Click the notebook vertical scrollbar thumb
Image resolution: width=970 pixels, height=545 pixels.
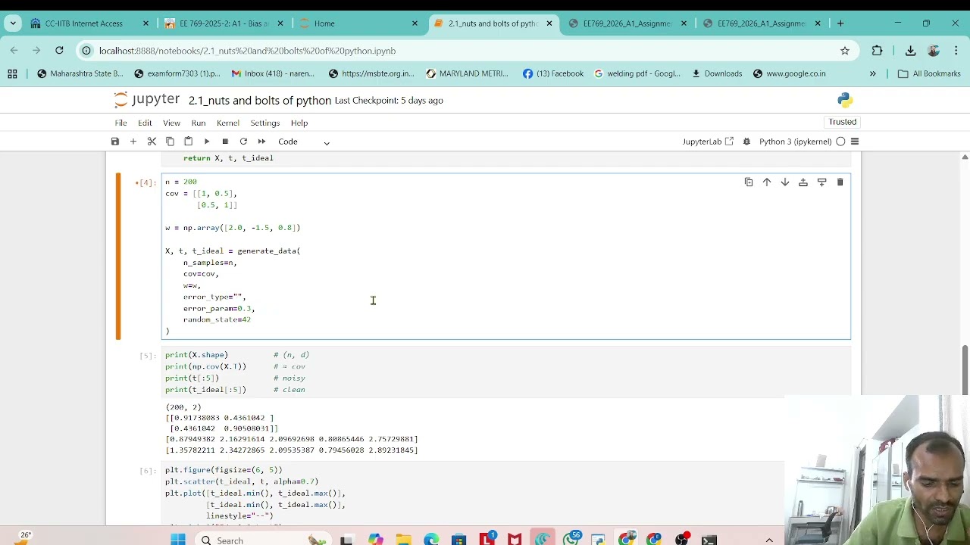pos(965,371)
